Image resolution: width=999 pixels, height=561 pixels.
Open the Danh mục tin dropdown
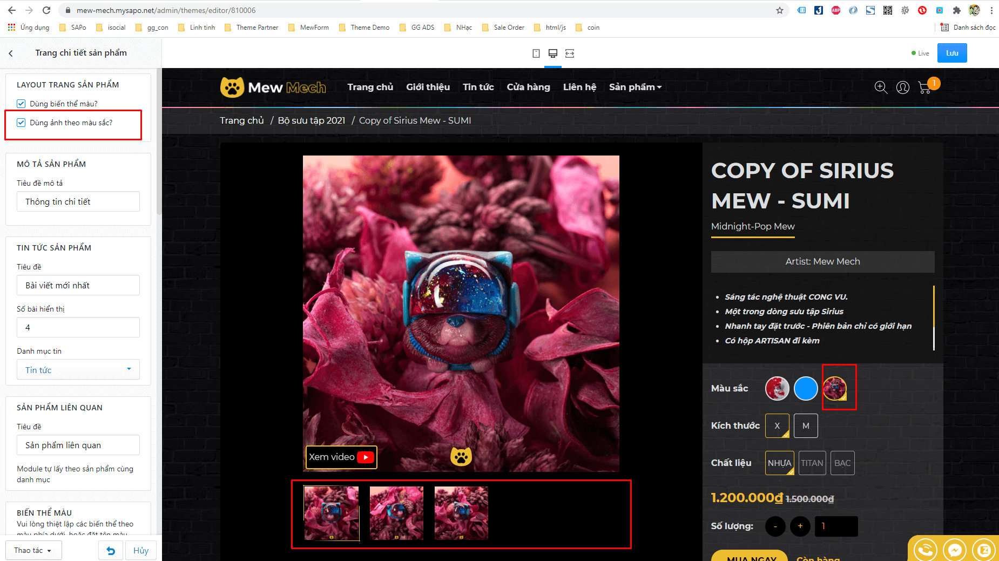coord(78,370)
